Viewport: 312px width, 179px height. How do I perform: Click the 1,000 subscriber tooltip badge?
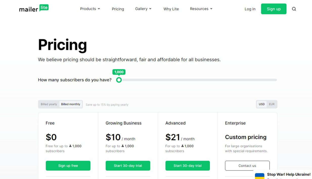(x=119, y=72)
